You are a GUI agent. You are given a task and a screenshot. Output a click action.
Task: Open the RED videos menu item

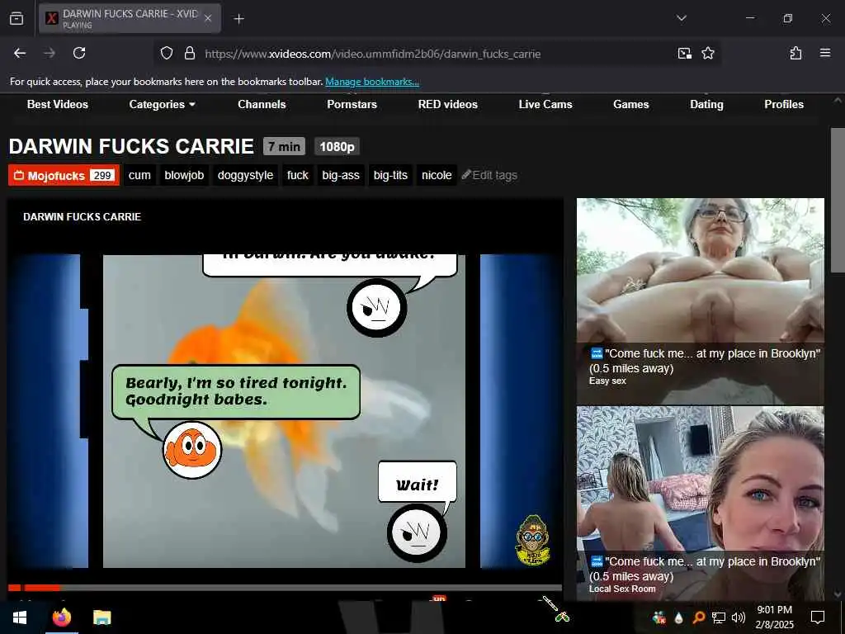coord(448,105)
